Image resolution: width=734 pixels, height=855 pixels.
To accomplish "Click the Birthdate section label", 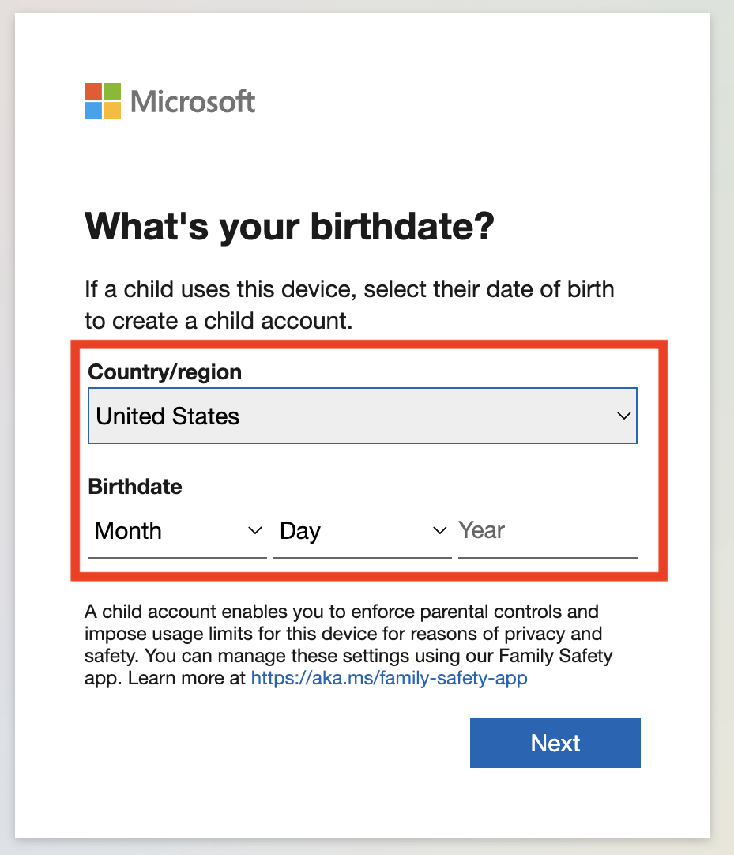I will tap(134, 487).
